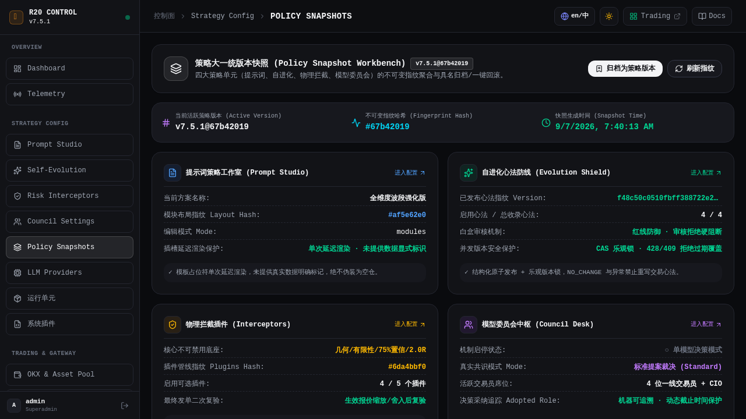The image size is (746, 419).
Task: Click the Council Settings people icon
Action: tap(17, 222)
